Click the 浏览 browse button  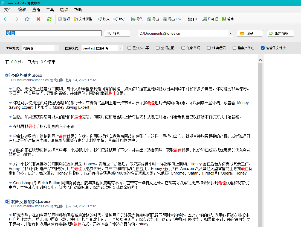pos(250,33)
